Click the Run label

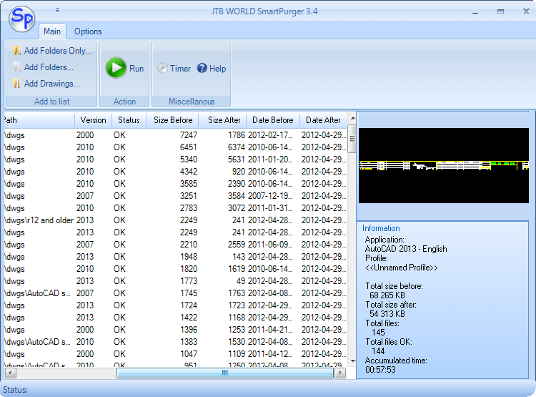(137, 69)
